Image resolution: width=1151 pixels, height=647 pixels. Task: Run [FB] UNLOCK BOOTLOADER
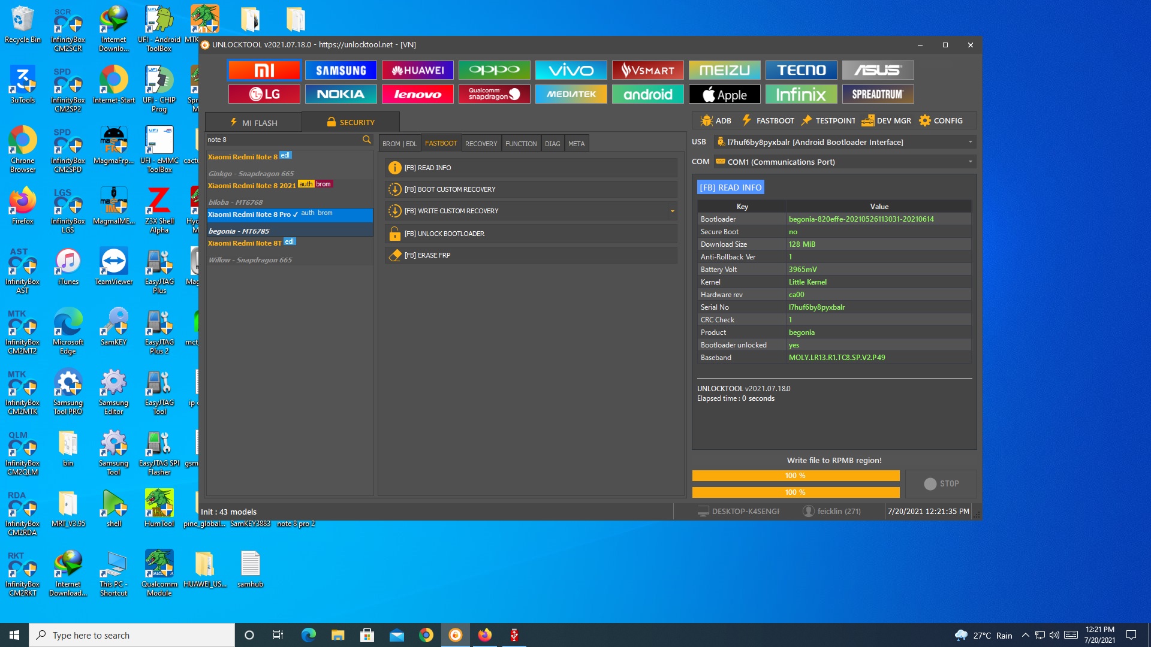(531, 234)
